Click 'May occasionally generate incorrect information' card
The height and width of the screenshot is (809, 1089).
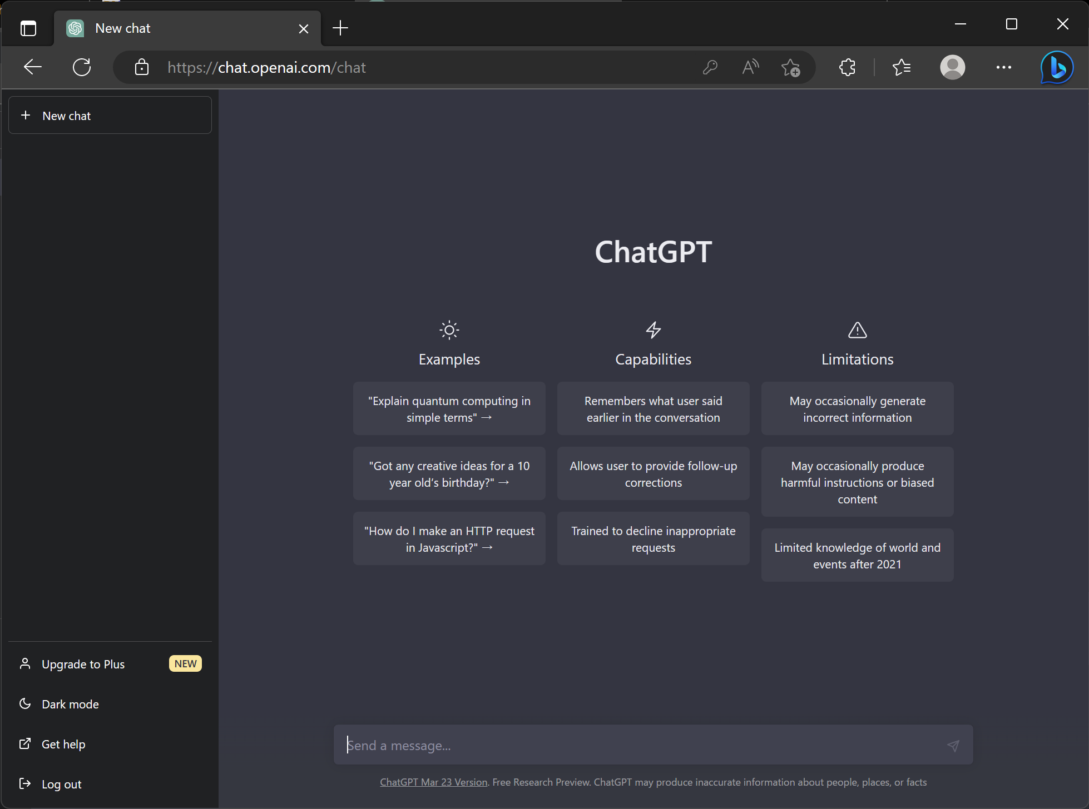[858, 409]
